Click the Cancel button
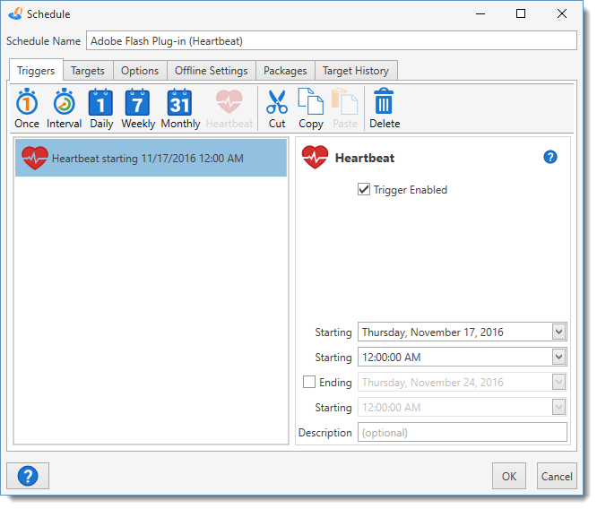 [557, 476]
